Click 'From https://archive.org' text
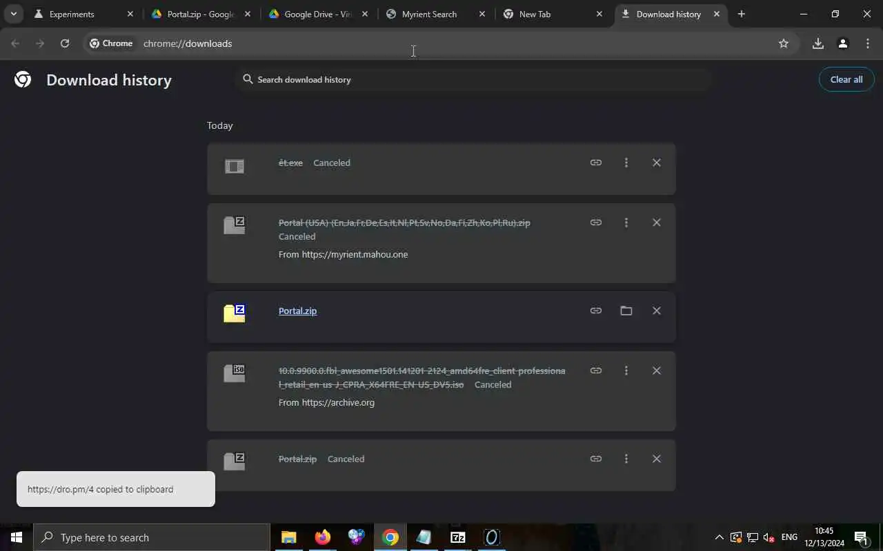Viewport: 883px width, 551px height. [x=326, y=402]
